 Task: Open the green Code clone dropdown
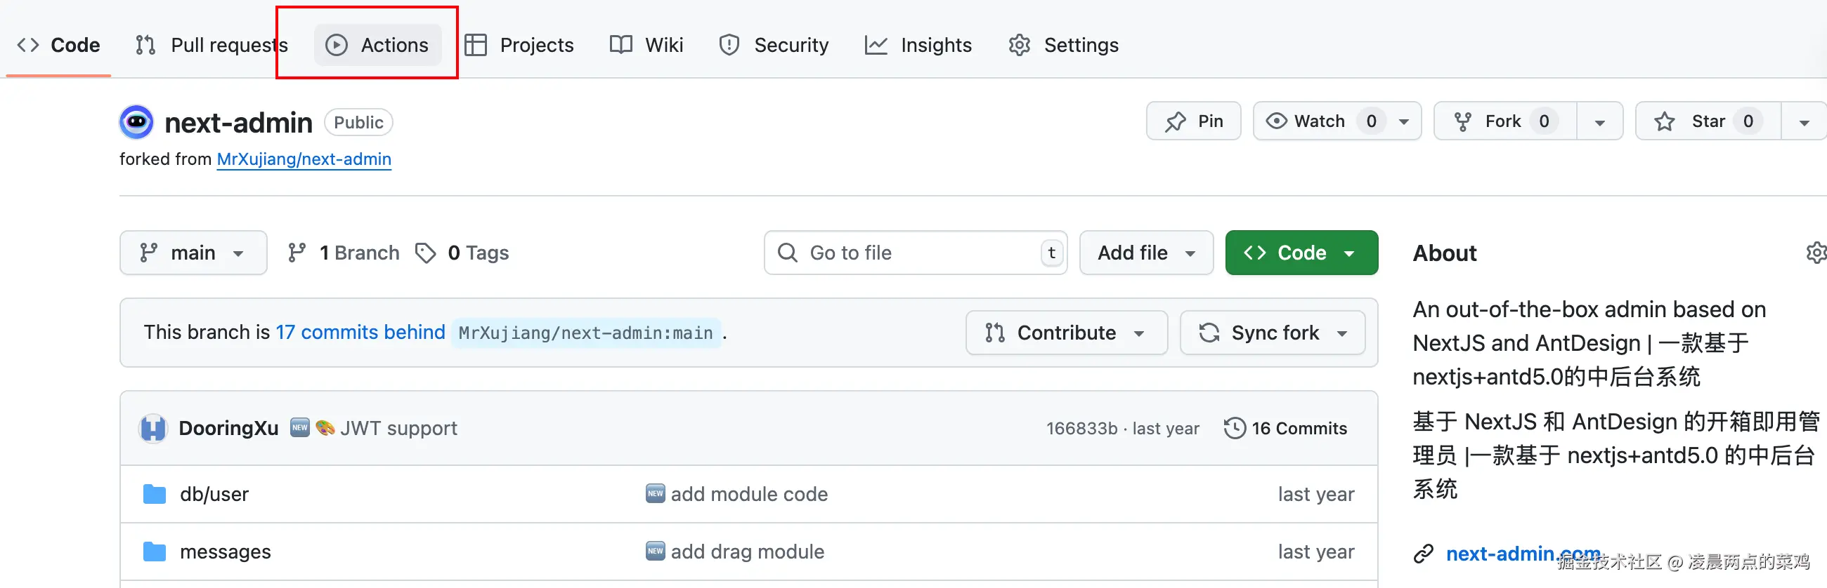click(1301, 252)
